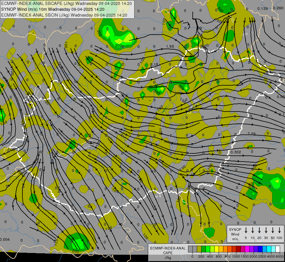The width and height of the screenshot is (285, 262).
Task: Click the '0.260' value on the map
Action: (278, 8)
